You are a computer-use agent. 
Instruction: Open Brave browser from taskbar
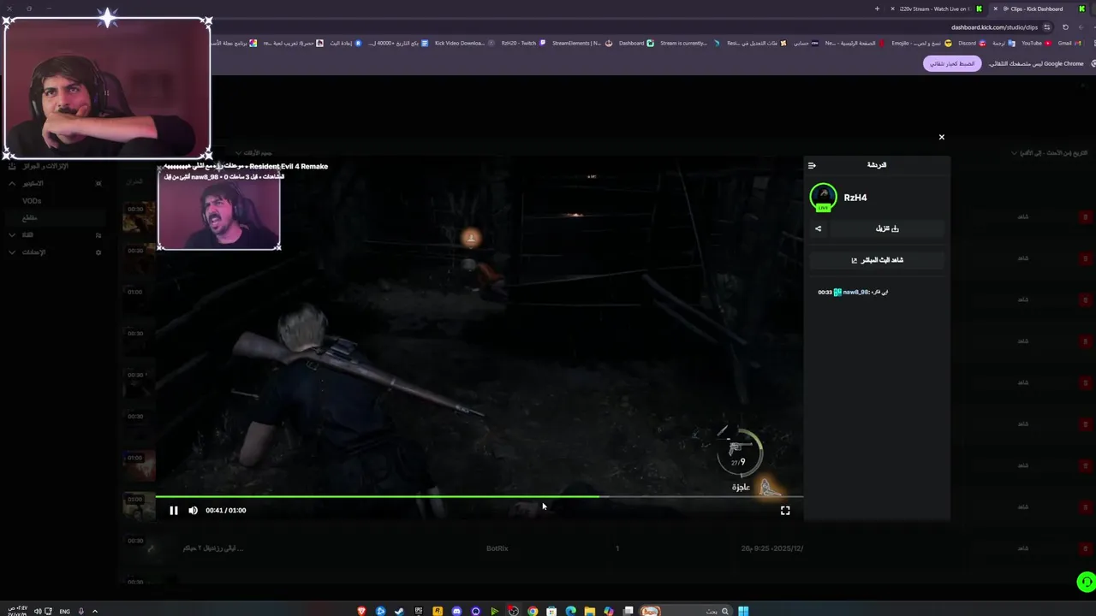tap(361, 611)
